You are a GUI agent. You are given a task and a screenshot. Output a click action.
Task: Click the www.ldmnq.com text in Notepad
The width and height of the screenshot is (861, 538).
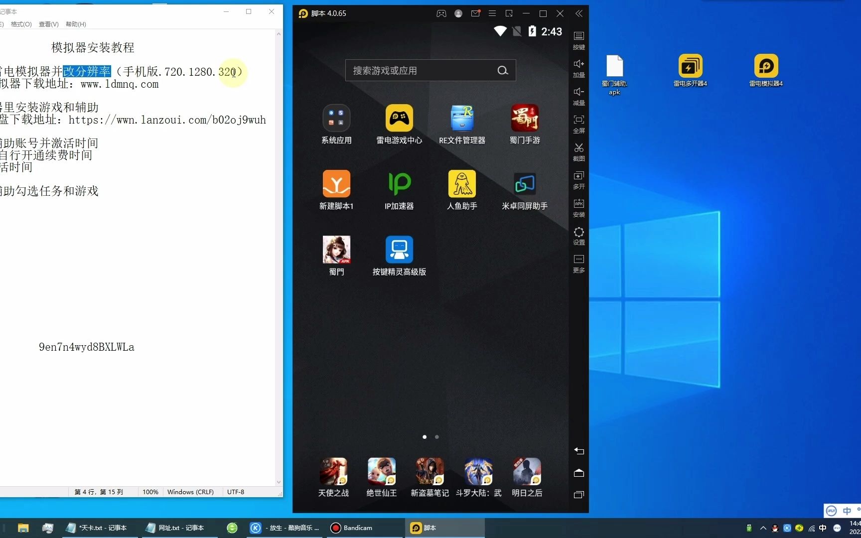click(120, 84)
